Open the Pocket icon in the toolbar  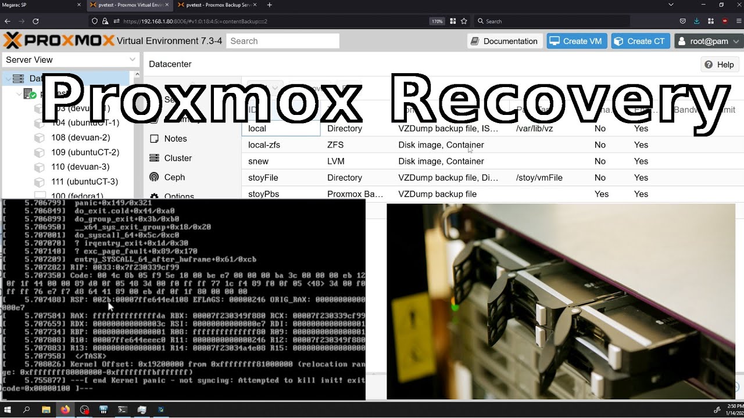tap(683, 21)
